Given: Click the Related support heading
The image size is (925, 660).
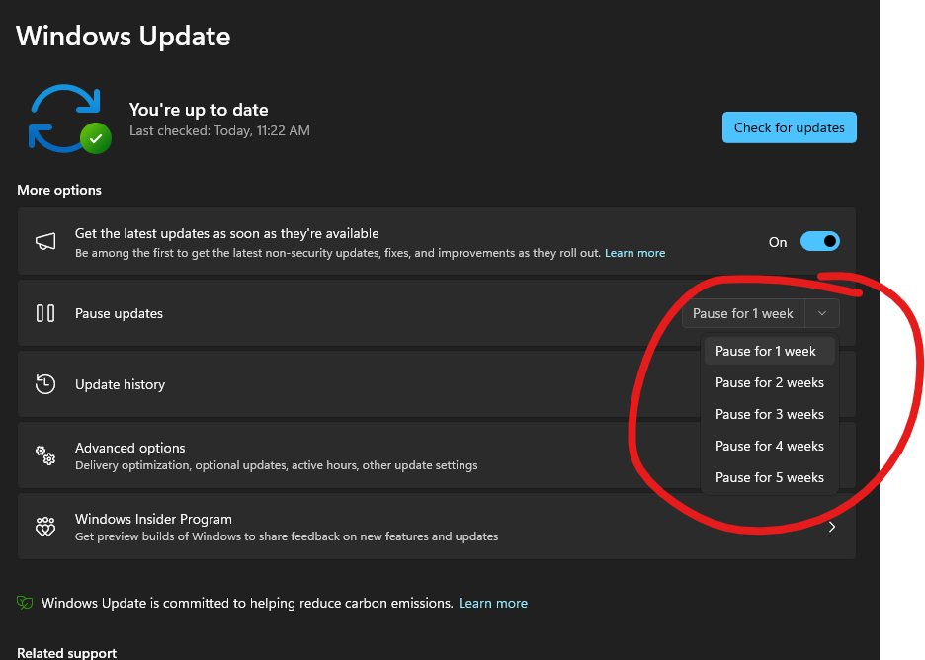Looking at the screenshot, I should (66, 653).
